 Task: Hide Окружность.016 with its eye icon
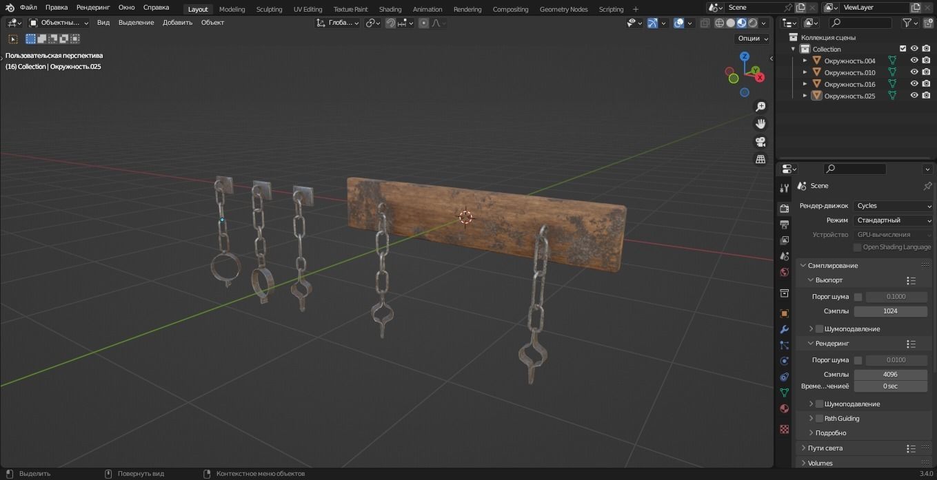pos(914,84)
